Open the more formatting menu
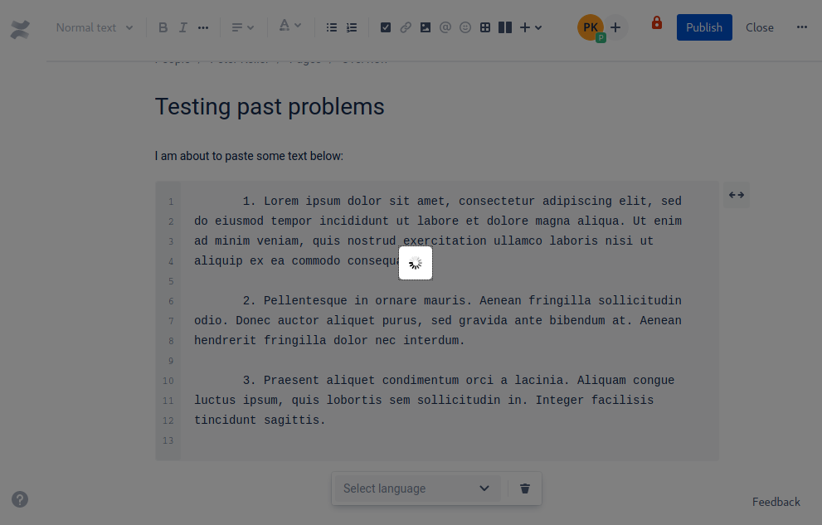This screenshot has height=525, width=822. (x=203, y=27)
